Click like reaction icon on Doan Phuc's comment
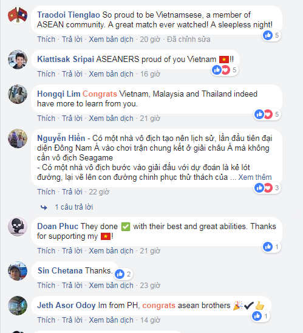The width and height of the screenshot is (303, 333). tap(268, 247)
